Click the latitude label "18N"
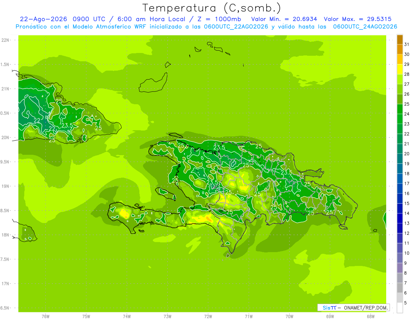416x321 pixels. click(5, 235)
